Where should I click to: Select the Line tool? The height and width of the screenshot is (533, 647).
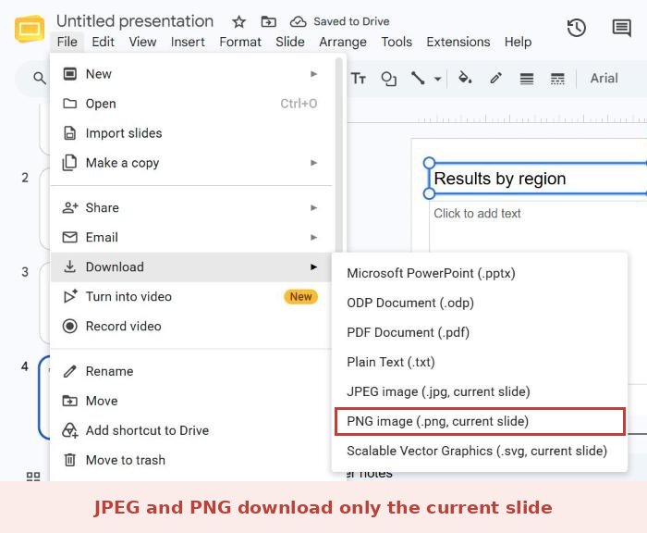[x=418, y=78]
